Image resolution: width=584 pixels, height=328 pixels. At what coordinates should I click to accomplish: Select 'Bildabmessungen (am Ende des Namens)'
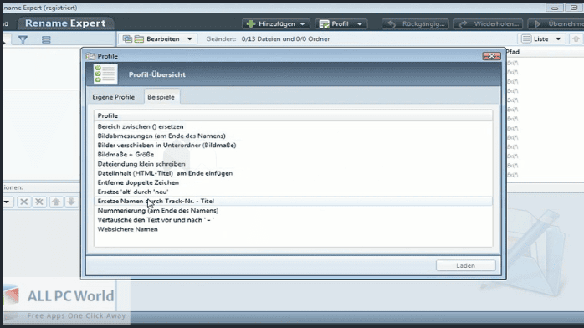click(293, 136)
